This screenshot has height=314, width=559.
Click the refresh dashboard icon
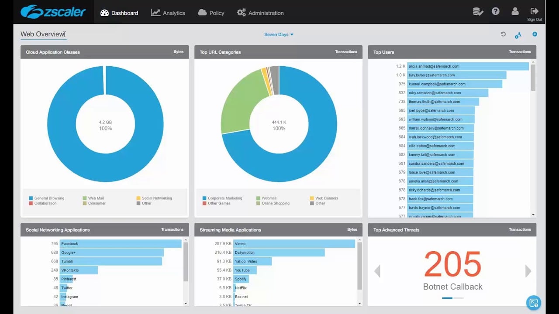point(503,34)
